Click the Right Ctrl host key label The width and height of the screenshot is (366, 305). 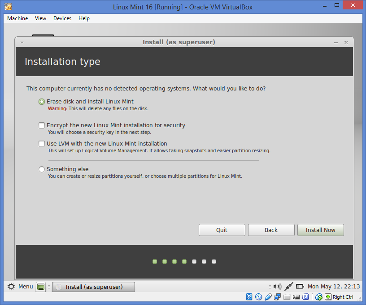click(x=343, y=297)
